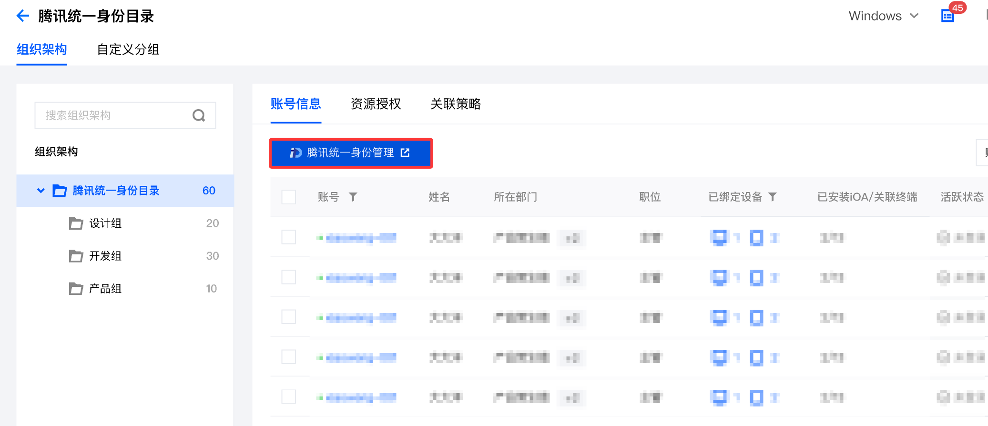Go back using the blue arrow
Image resolution: width=988 pixels, height=426 pixels.
(23, 16)
